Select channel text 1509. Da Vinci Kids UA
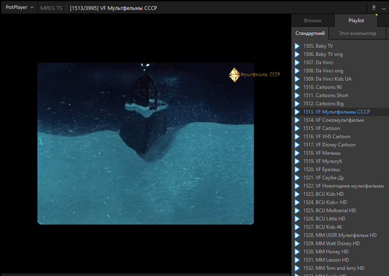 327,79
